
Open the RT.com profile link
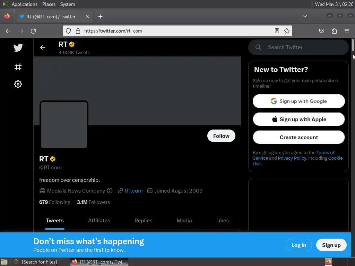click(x=133, y=191)
